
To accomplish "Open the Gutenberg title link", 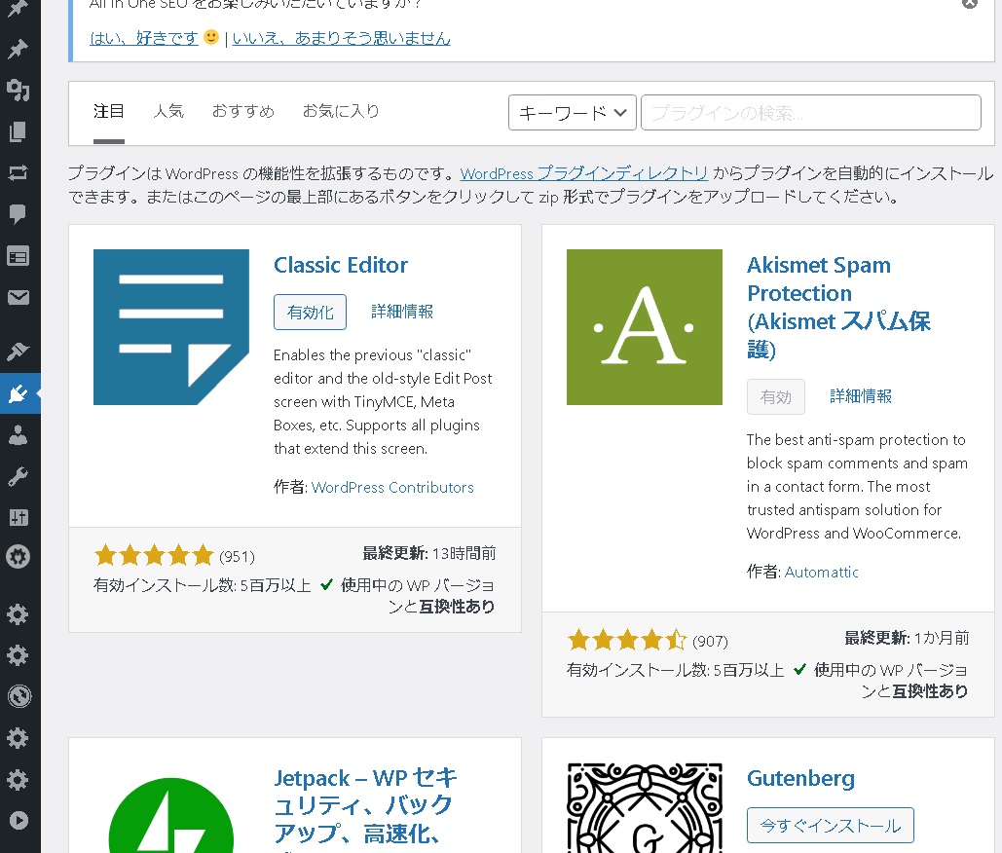I will (x=800, y=778).
